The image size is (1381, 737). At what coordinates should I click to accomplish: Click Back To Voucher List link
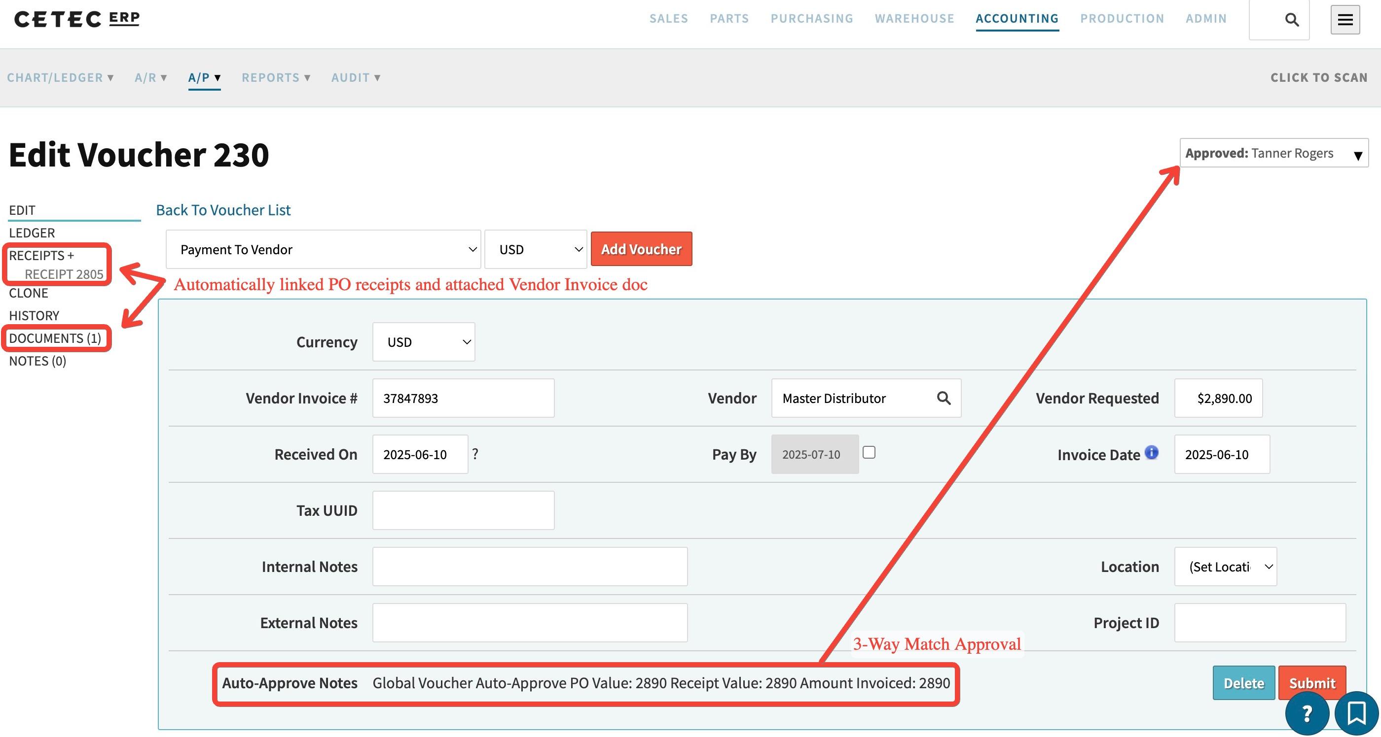point(223,210)
